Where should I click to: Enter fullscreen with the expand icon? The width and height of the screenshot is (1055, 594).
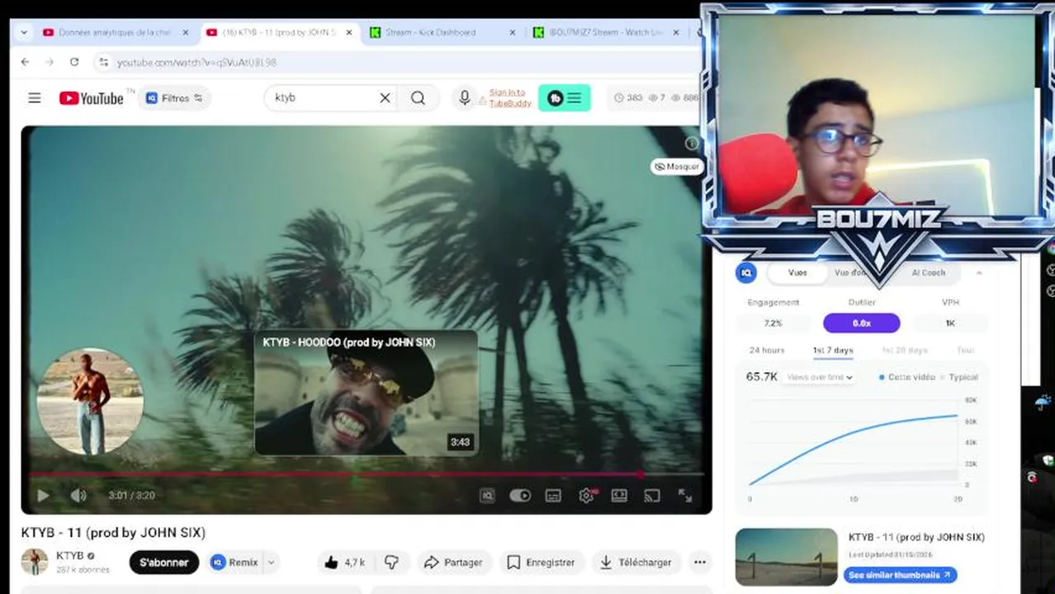tap(685, 496)
